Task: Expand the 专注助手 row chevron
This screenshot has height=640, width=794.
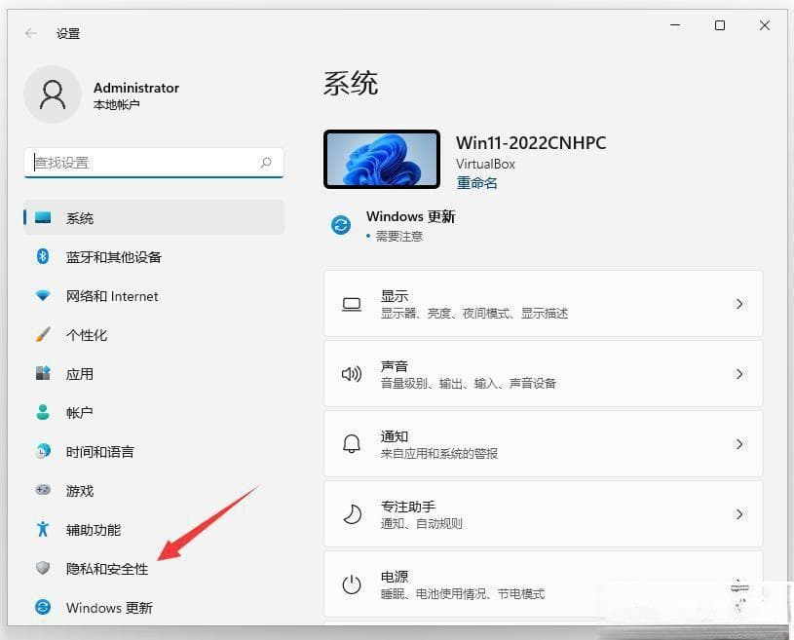Action: (x=739, y=514)
